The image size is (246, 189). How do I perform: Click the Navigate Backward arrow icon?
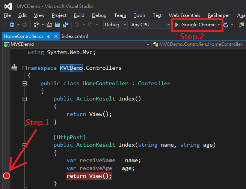click(12, 25)
